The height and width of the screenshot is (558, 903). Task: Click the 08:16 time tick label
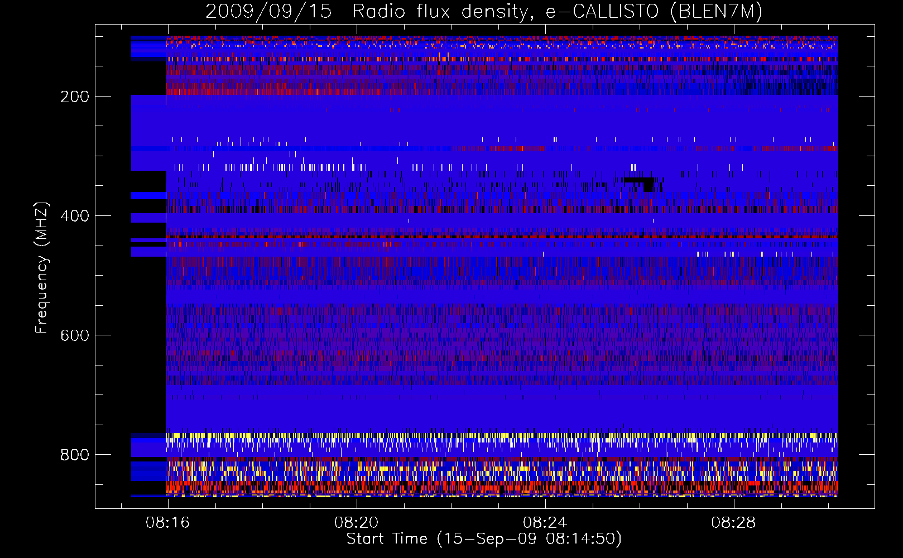coord(167,523)
